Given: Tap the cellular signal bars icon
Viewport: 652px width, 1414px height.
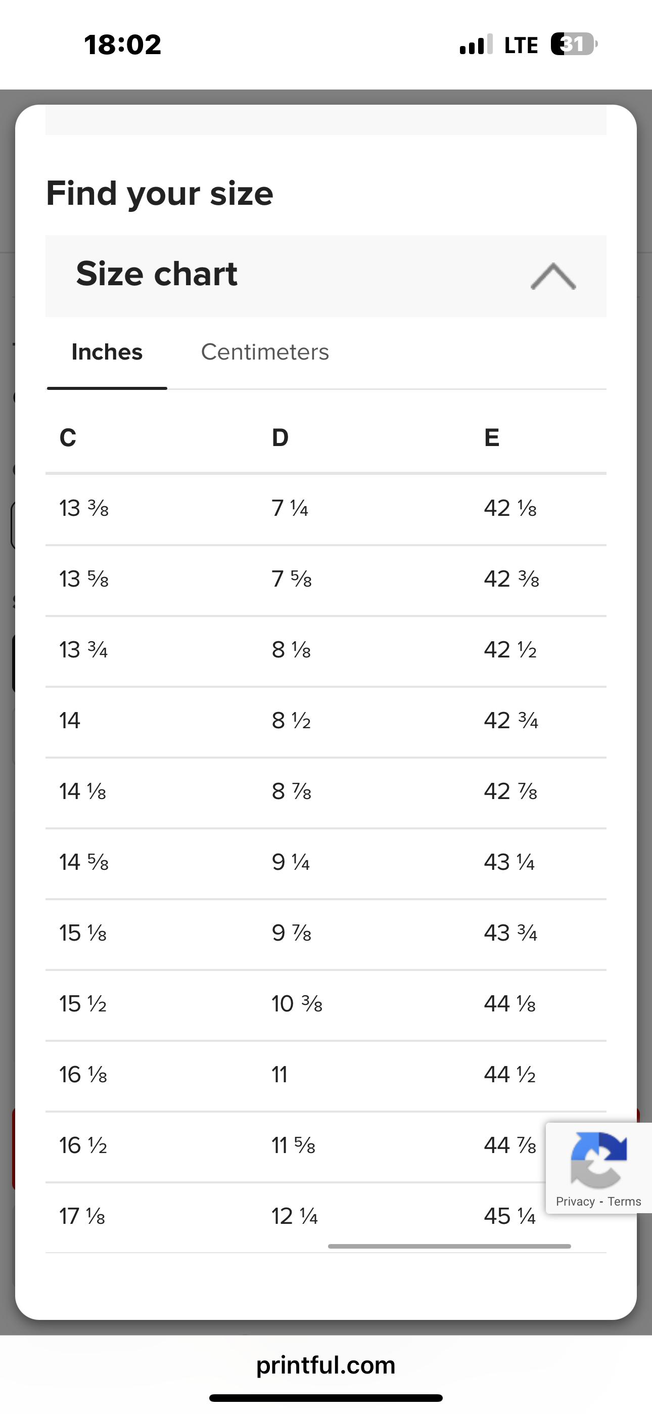Looking at the screenshot, I should [475, 45].
